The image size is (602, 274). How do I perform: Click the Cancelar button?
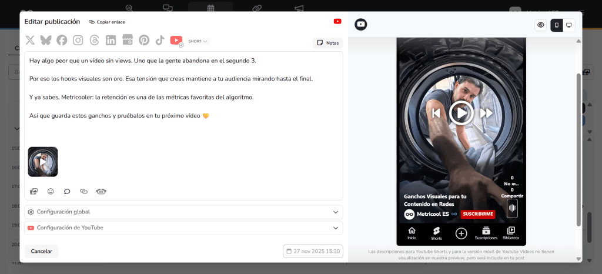point(41,251)
